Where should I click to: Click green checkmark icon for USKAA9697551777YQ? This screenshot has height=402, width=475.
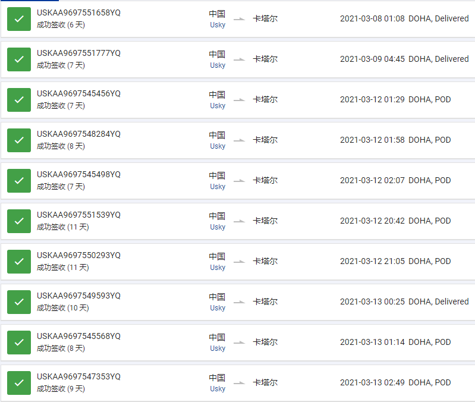tap(19, 59)
